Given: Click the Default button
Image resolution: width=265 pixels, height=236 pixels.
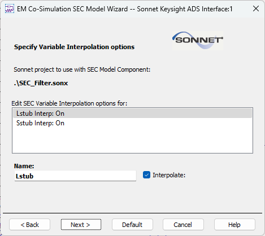Looking at the screenshot, I should [132, 225].
